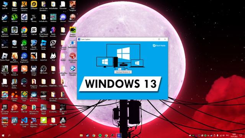Open the LDPlayer4 desktop shortcut
Viewport: 245px width, 138px height.
click(x=34, y=5)
